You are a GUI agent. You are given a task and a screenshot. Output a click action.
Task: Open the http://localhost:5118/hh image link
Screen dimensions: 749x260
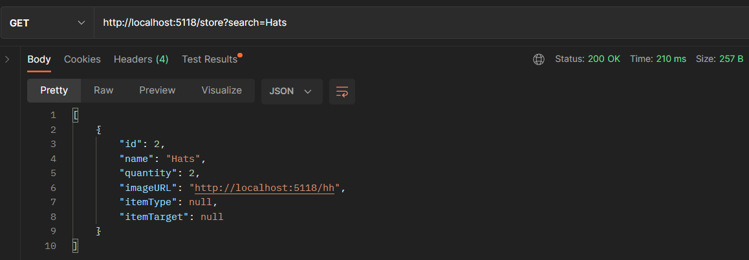point(264,188)
